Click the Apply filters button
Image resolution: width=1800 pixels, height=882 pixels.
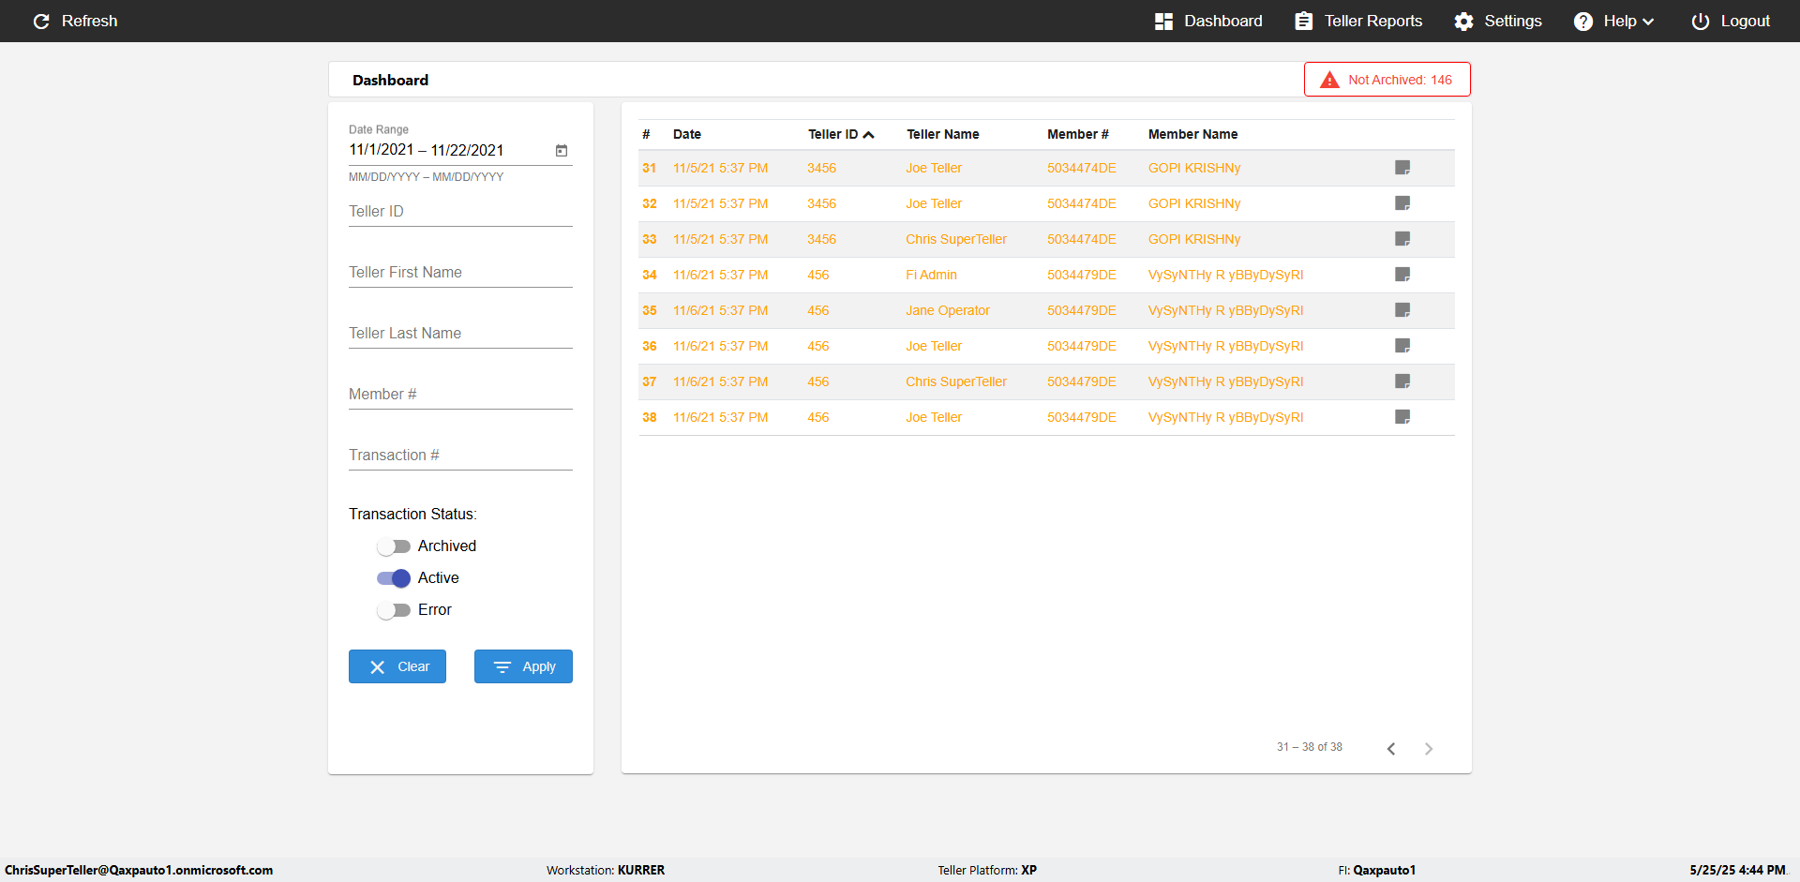coord(523,666)
